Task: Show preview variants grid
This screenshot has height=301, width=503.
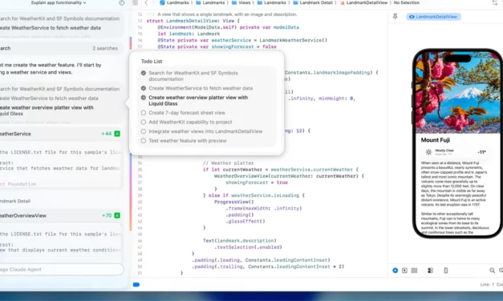Action: pyautogui.click(x=414, y=271)
